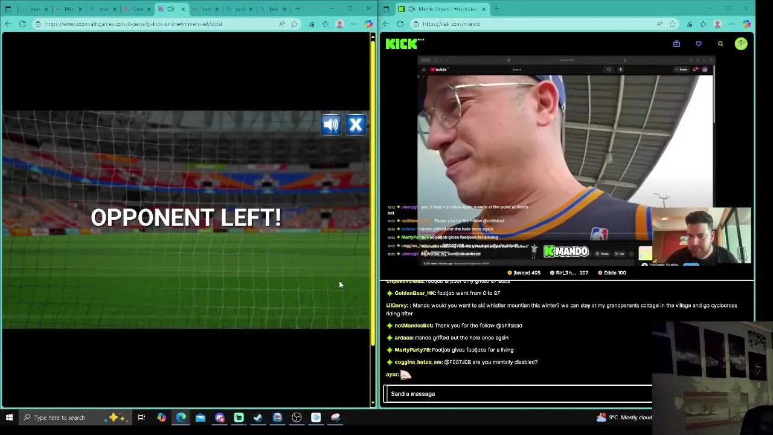This screenshot has width=773, height=435.
Task: Click ardaas username in chat
Action: 403,338
